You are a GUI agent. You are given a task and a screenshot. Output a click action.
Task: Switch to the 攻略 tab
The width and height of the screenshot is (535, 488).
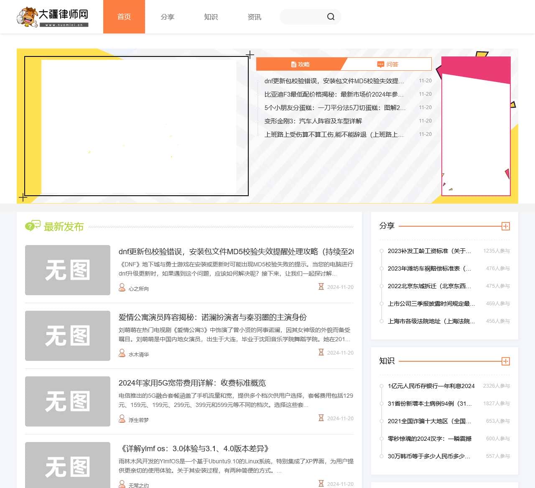point(300,64)
